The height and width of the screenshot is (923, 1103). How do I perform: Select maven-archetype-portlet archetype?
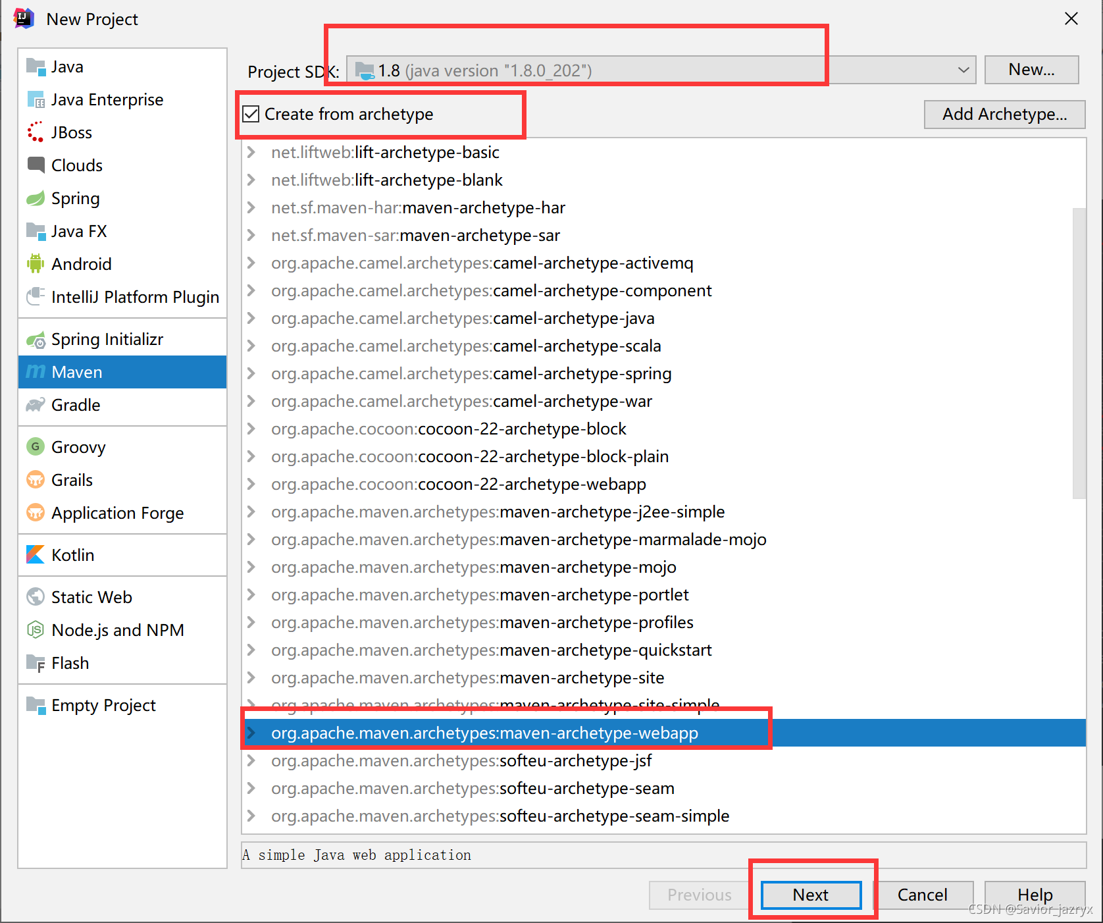pyautogui.click(x=663, y=594)
